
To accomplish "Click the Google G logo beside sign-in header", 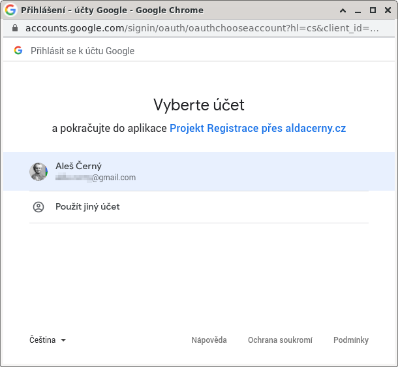I will point(18,50).
